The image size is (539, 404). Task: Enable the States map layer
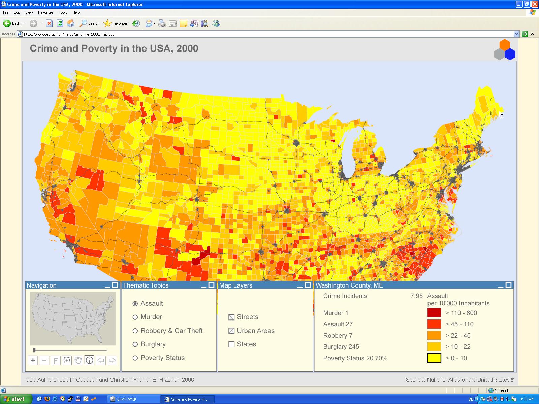point(231,344)
